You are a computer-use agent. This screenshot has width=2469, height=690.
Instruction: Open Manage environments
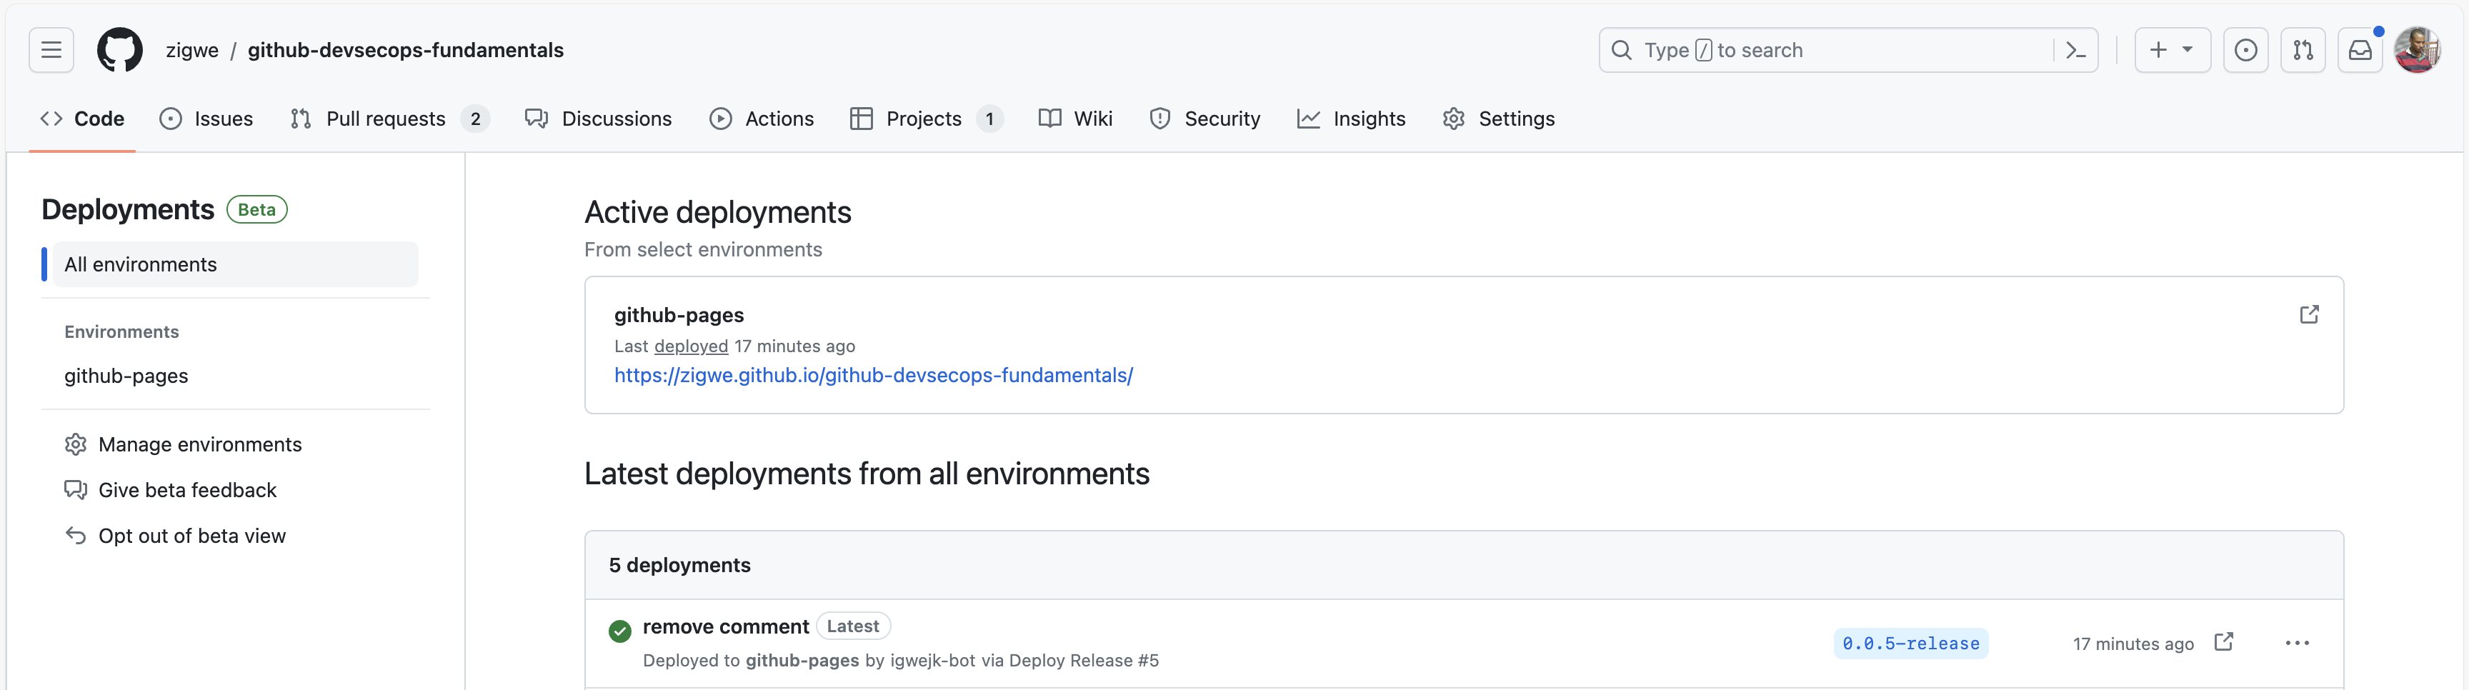click(199, 445)
